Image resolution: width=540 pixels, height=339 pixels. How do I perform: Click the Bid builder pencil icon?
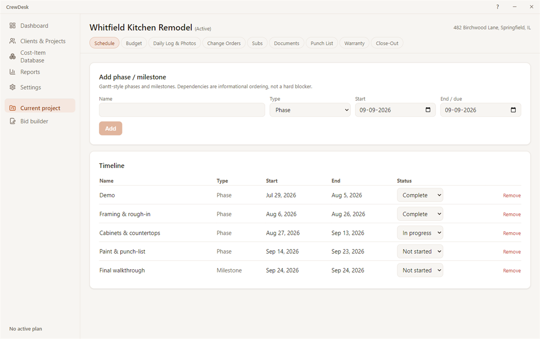pyautogui.click(x=13, y=121)
